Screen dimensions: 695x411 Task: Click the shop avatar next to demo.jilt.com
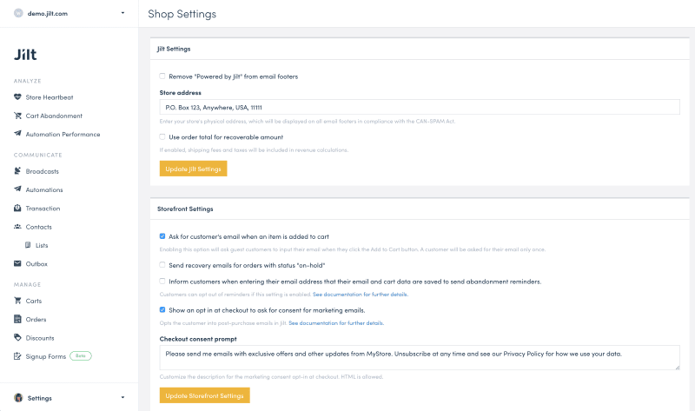pos(18,13)
